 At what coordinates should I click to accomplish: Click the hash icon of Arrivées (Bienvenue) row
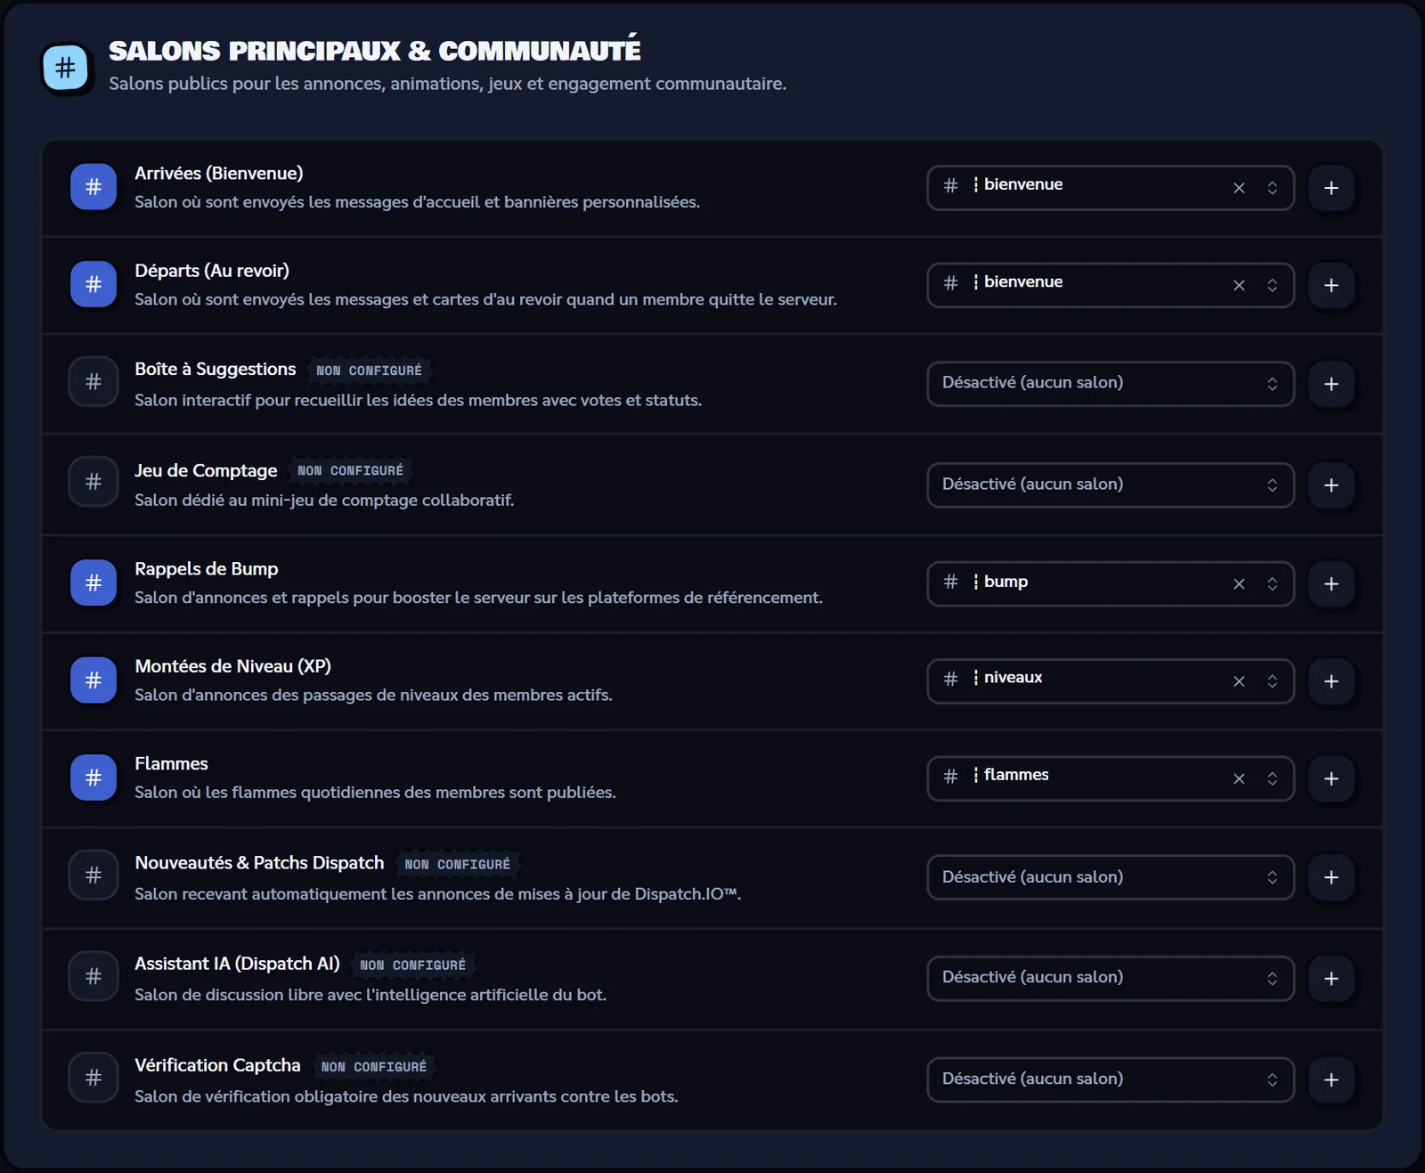pos(94,187)
